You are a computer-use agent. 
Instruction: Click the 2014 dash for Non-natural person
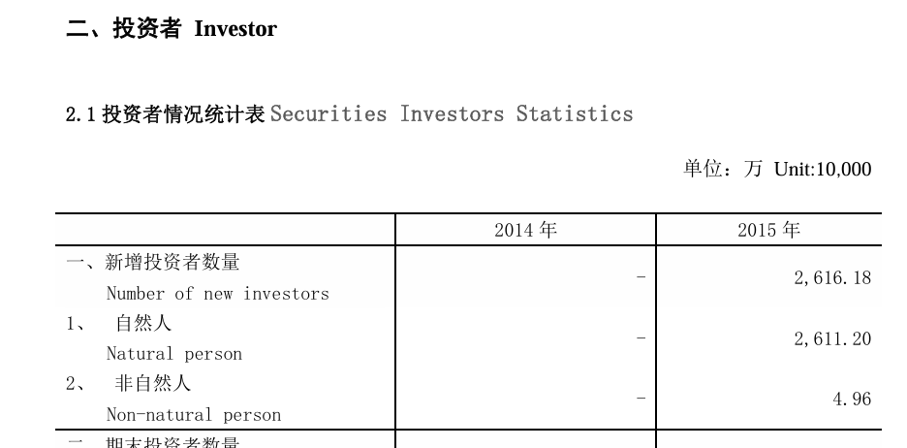(641, 399)
